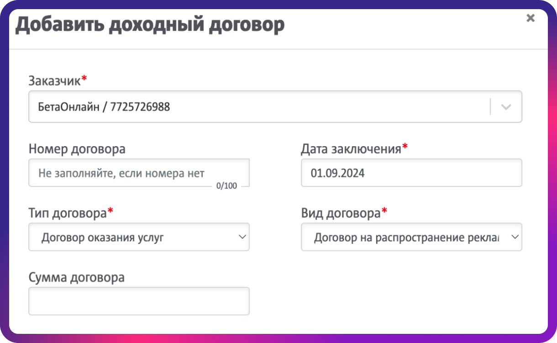This screenshot has height=343, width=557.
Task: Close the Добавить доходный договор dialog
Action: [530, 18]
